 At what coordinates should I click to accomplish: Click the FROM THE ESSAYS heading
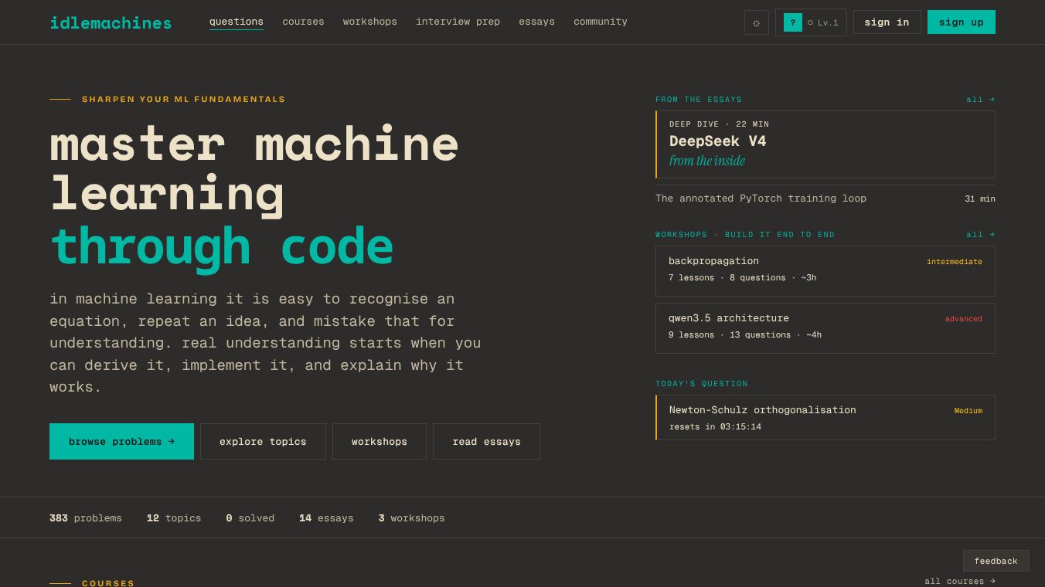[x=699, y=100]
